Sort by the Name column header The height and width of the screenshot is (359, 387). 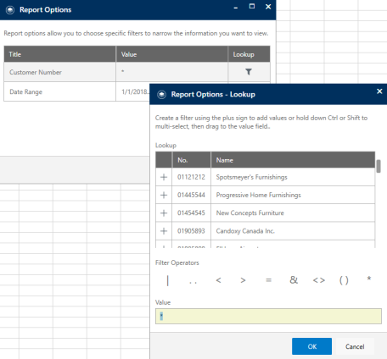tap(293, 160)
